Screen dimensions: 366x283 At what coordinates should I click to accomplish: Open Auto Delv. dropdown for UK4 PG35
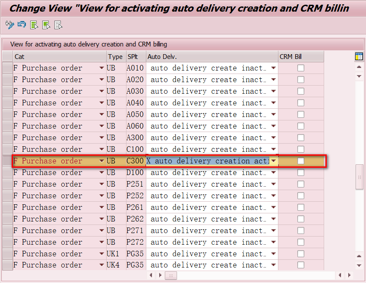click(274, 265)
